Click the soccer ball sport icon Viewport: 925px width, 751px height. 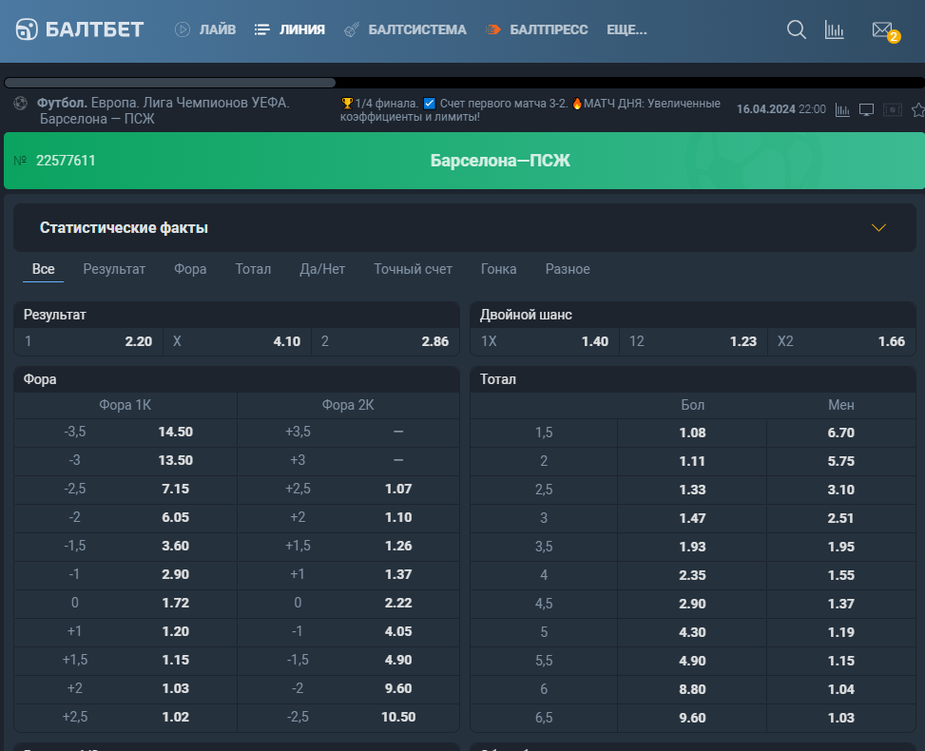point(21,104)
